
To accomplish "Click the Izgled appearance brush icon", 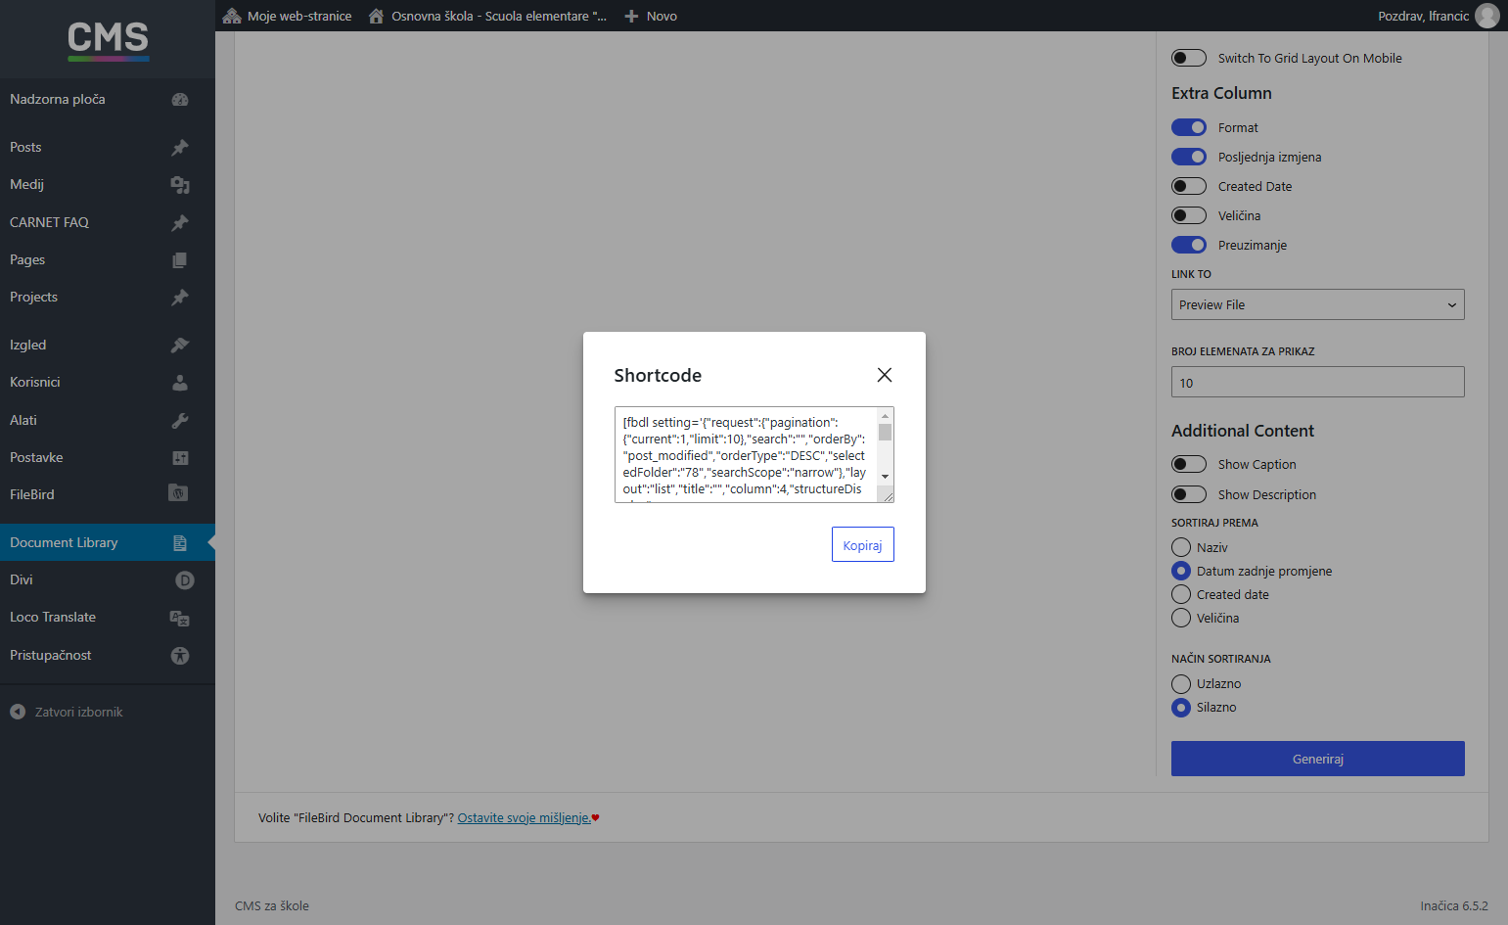I will 180,345.
